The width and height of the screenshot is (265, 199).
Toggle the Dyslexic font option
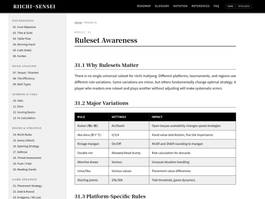click(244, 6)
